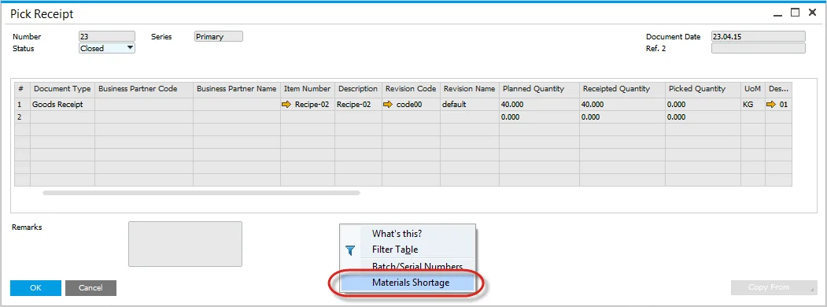Click the Receipted Quantity column header
The width and height of the screenshot is (827, 307).
pos(622,89)
